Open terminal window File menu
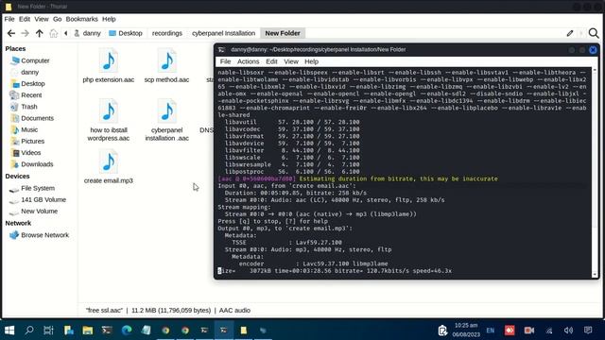The height and width of the screenshot is (340, 605). [225, 61]
